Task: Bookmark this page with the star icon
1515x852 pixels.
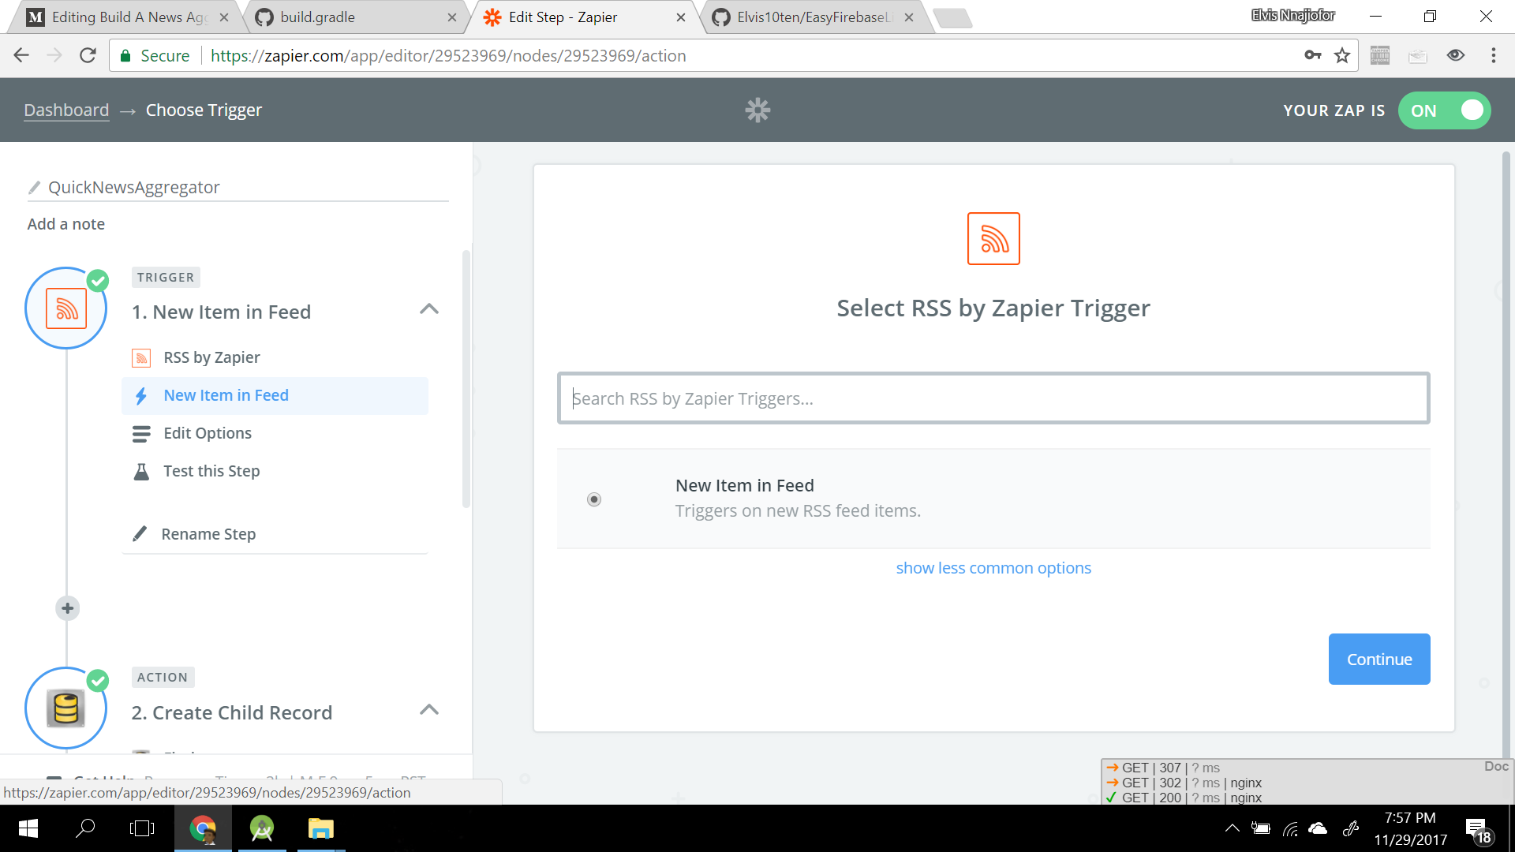Action: (1342, 55)
